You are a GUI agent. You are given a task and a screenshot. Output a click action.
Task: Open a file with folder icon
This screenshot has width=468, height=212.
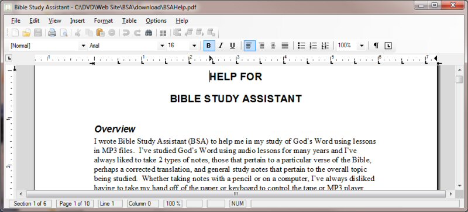(x=26, y=33)
